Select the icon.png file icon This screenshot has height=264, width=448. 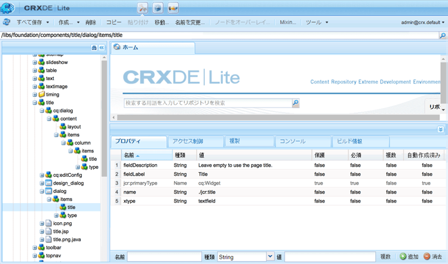49,223
